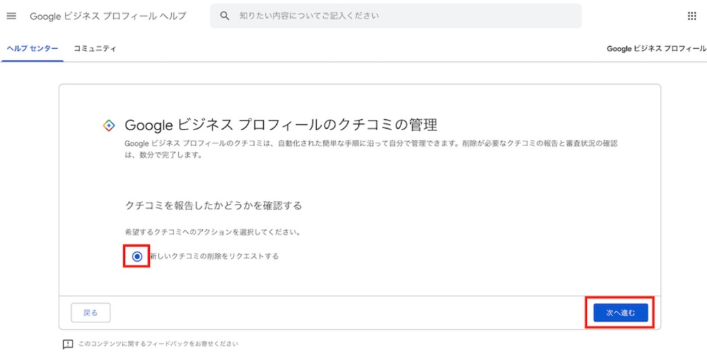Click the Google ビジネス プロフィール ヘルプ header title
The height and width of the screenshot is (361, 707).
click(108, 16)
